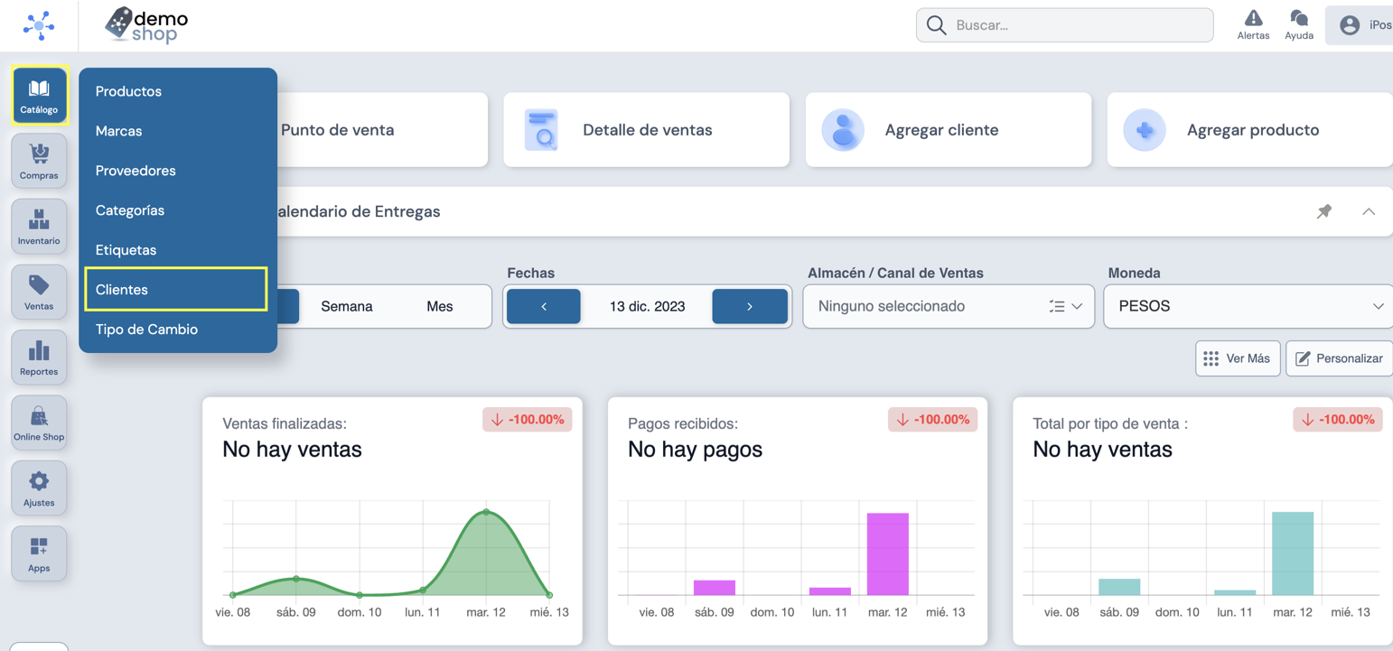Viewport: 1393px width, 651px height.
Task: Select Categorías from Catálogo menu
Action: click(x=177, y=210)
